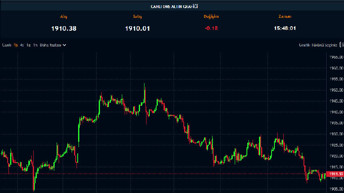Screen dimensions: 344x193
Task: Click the Zaman column header
Action: (x=285, y=17)
